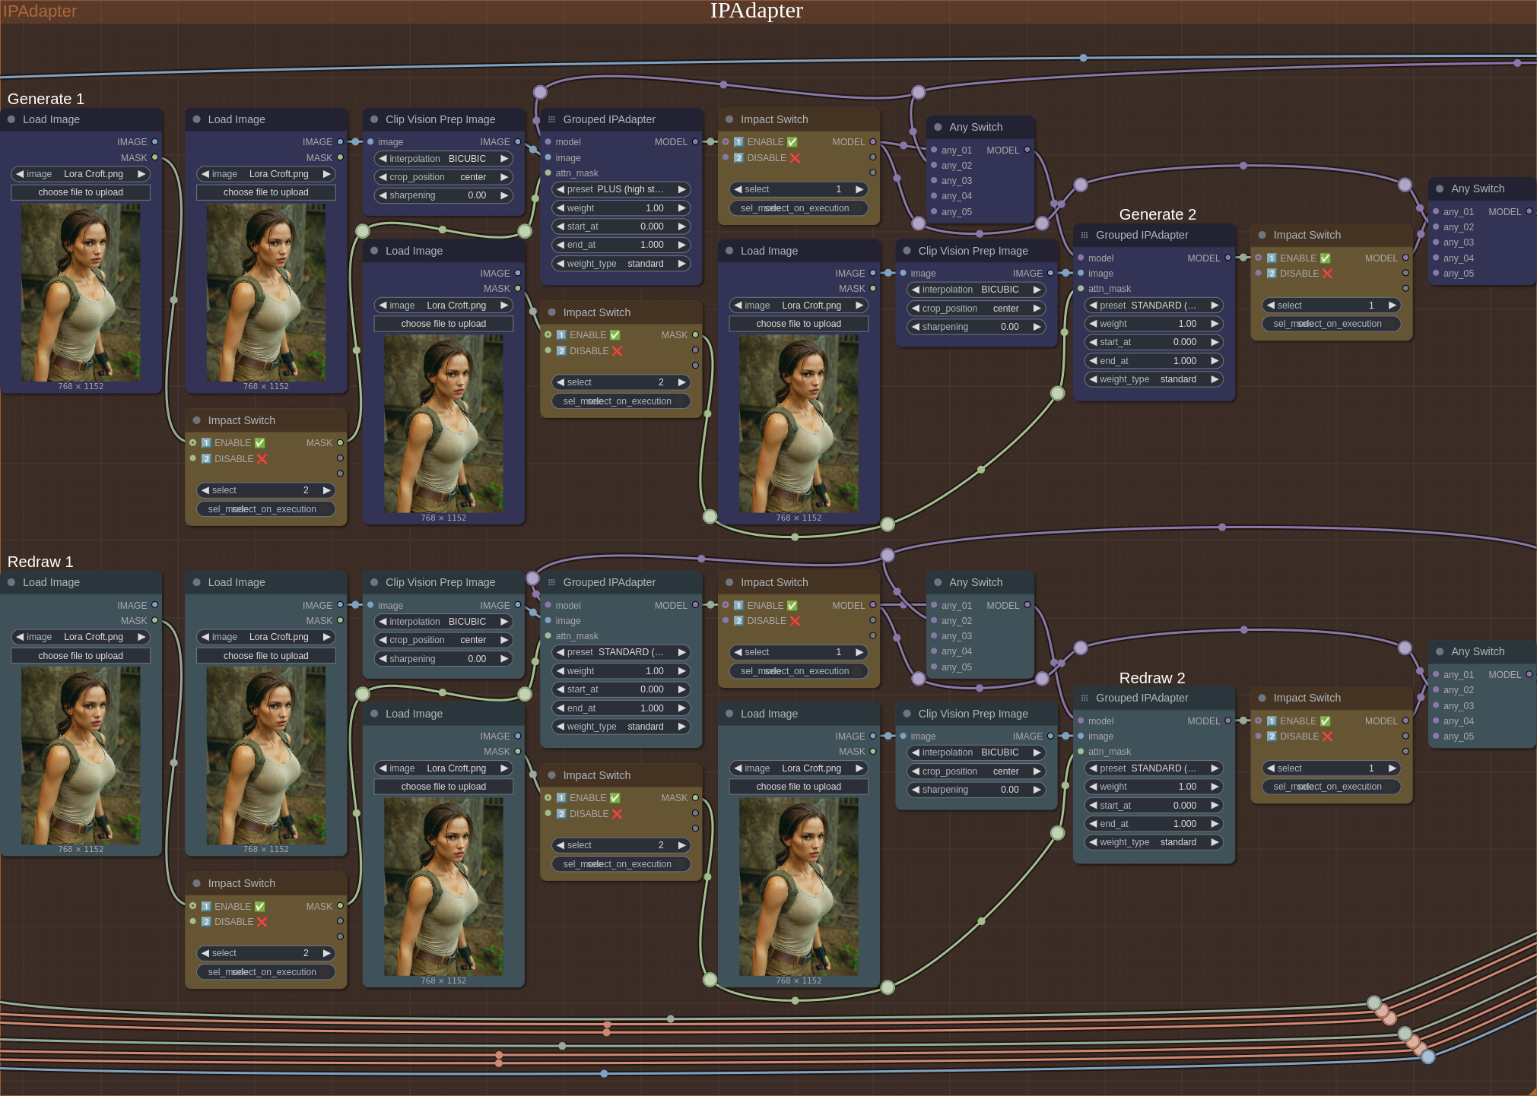Click the Redraw 1 heading label

pos(40,562)
